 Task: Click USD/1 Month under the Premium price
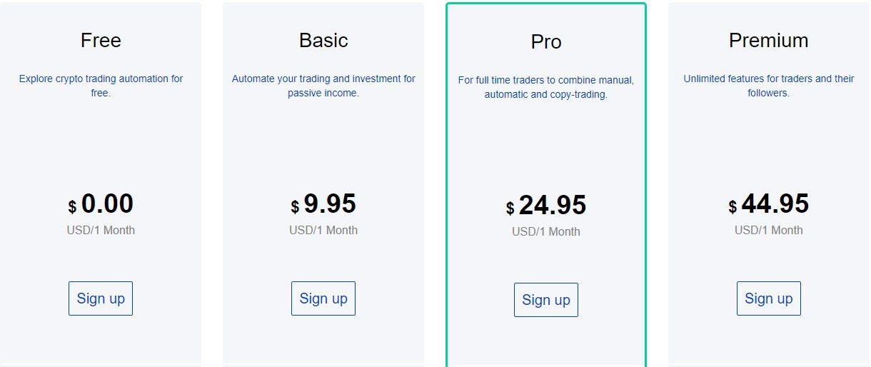click(x=769, y=230)
